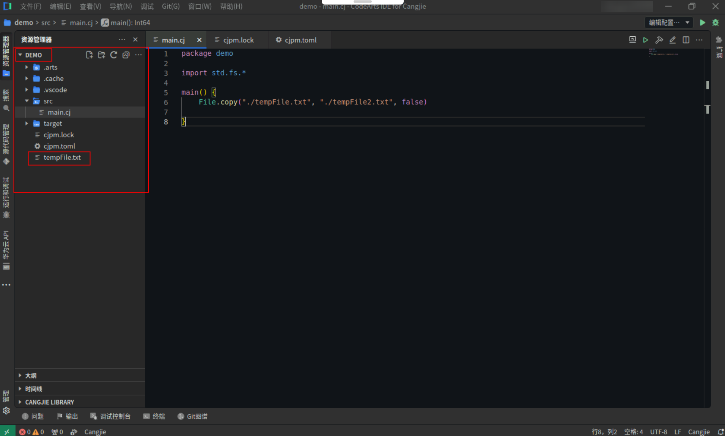725x436 pixels.
Task: Open the settings gear in activity bar
Action: [6, 411]
